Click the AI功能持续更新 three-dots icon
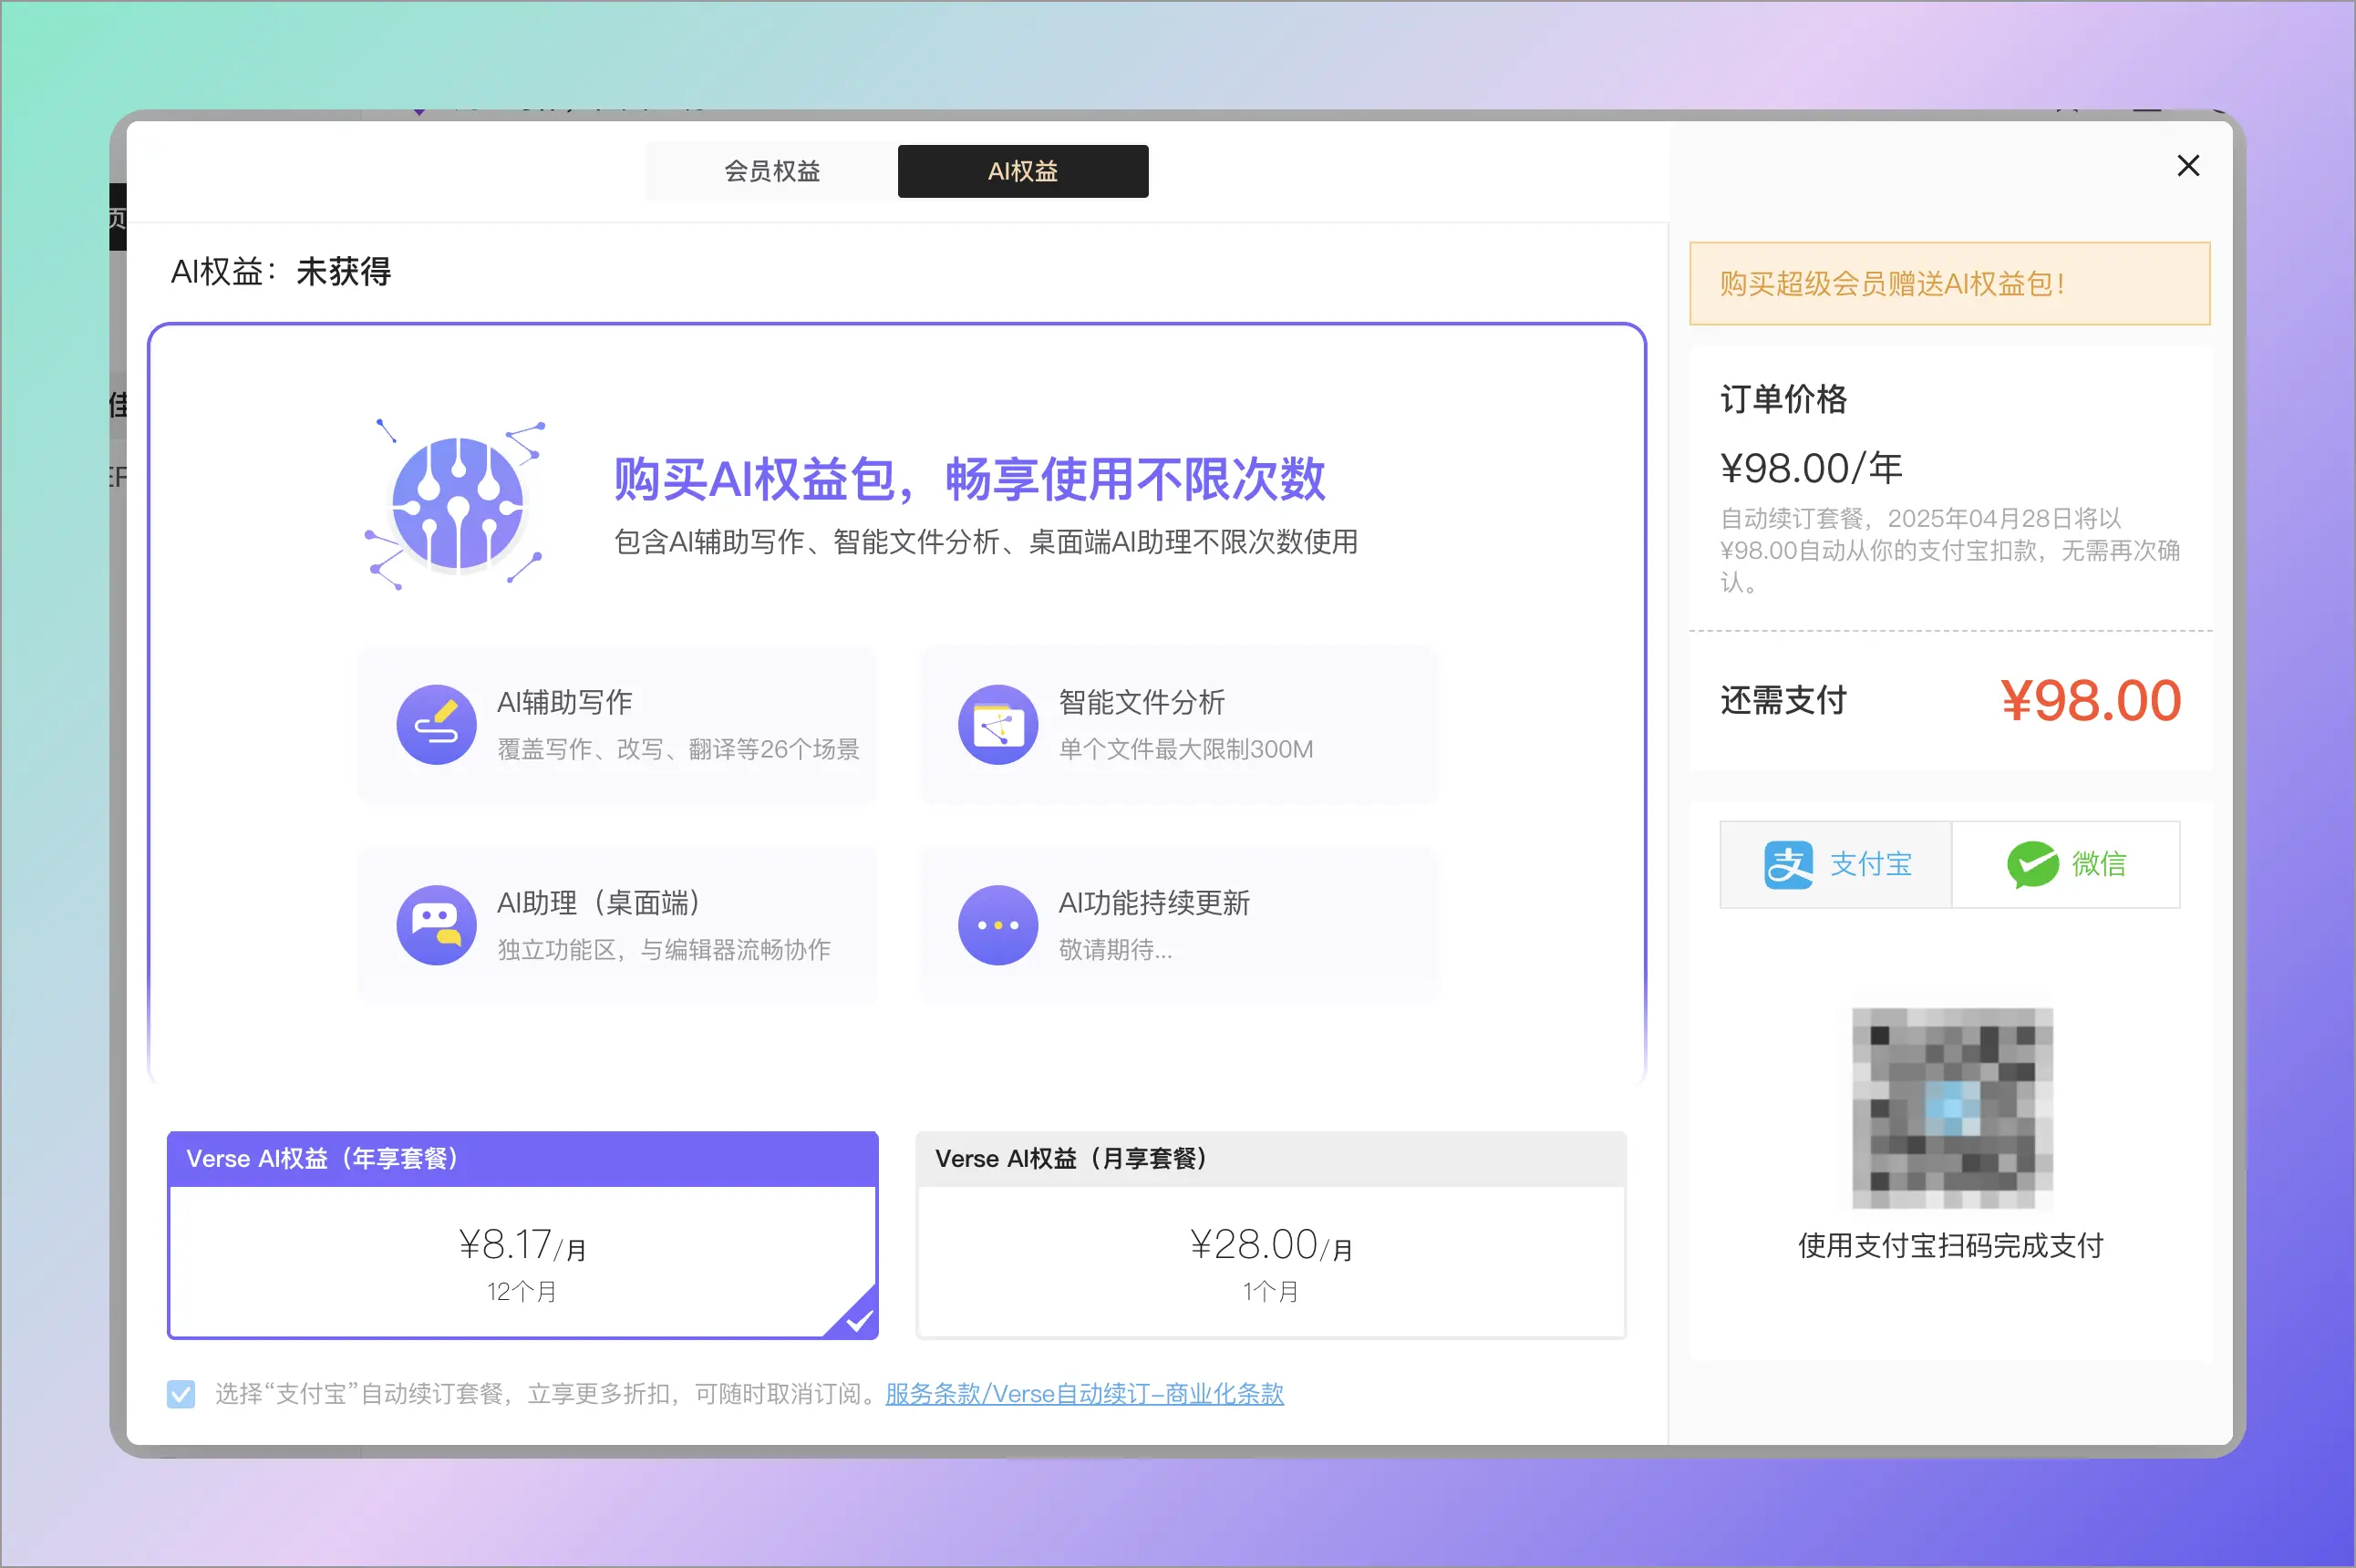Screen dimensions: 2356x1568 pyautogui.click(x=997, y=925)
